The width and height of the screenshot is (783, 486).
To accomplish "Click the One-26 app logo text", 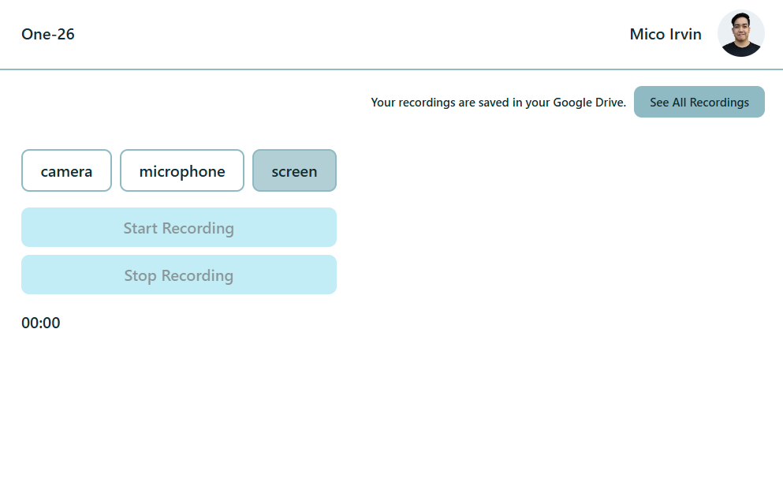I will click(48, 34).
